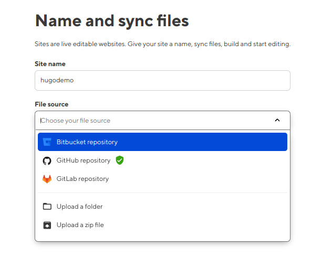Click the green shield checkmark badge

120,160
